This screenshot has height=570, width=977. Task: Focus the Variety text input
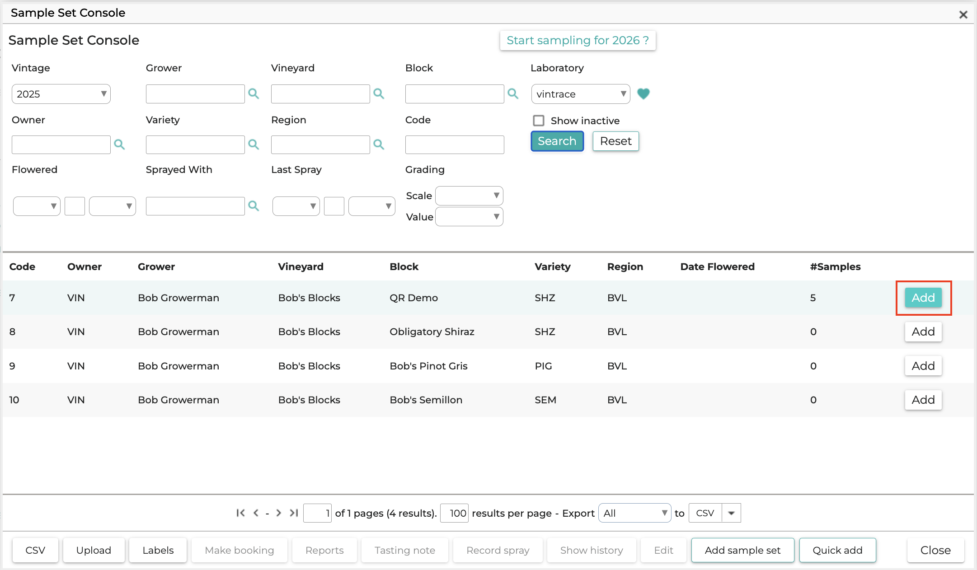point(195,145)
